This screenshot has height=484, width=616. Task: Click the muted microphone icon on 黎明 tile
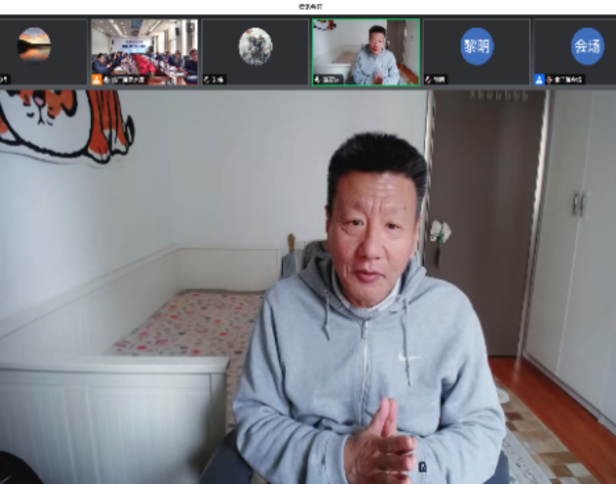429,79
